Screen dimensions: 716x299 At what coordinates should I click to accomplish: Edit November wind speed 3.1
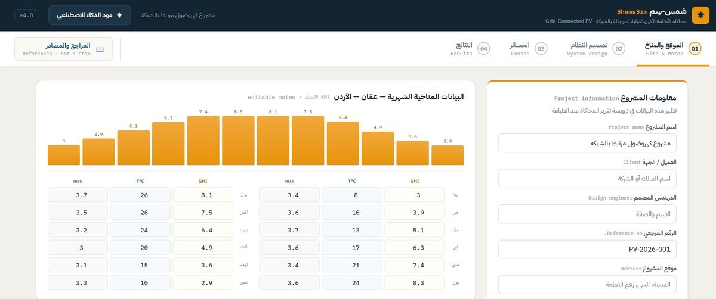pos(78,265)
